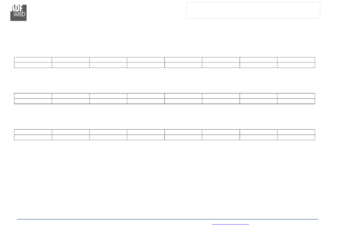Open the blue underlined link in the footer
Image resolution: width=337 pixels, height=234 pixels.
[x=230, y=224]
